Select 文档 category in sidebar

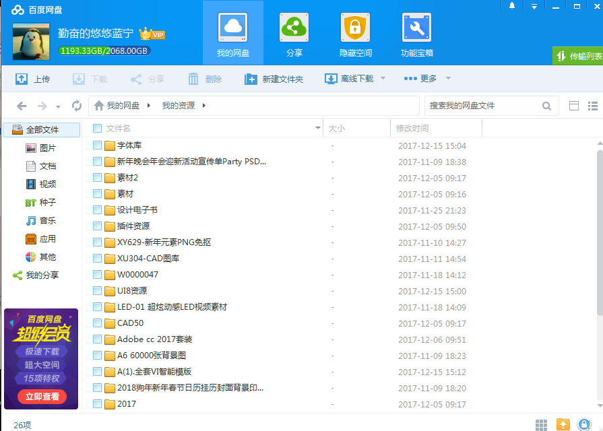tap(42, 166)
